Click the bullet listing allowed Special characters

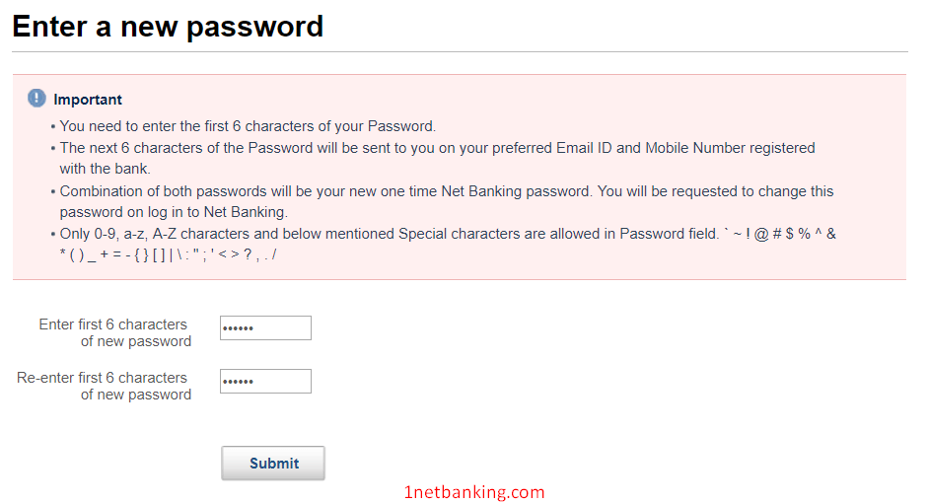coord(443,244)
